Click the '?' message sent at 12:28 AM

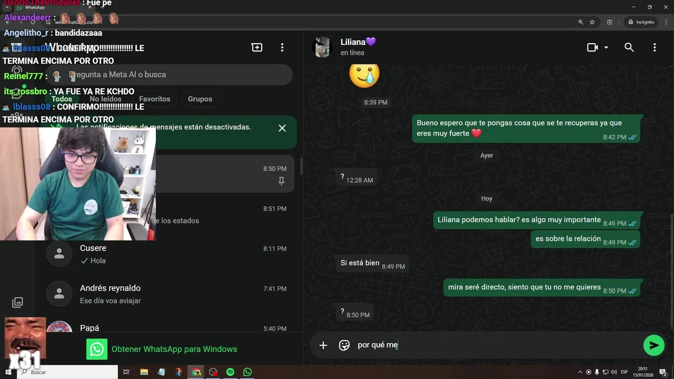(x=356, y=177)
